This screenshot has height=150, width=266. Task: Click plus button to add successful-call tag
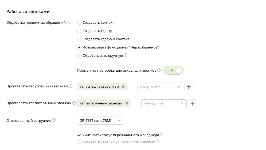(189, 87)
